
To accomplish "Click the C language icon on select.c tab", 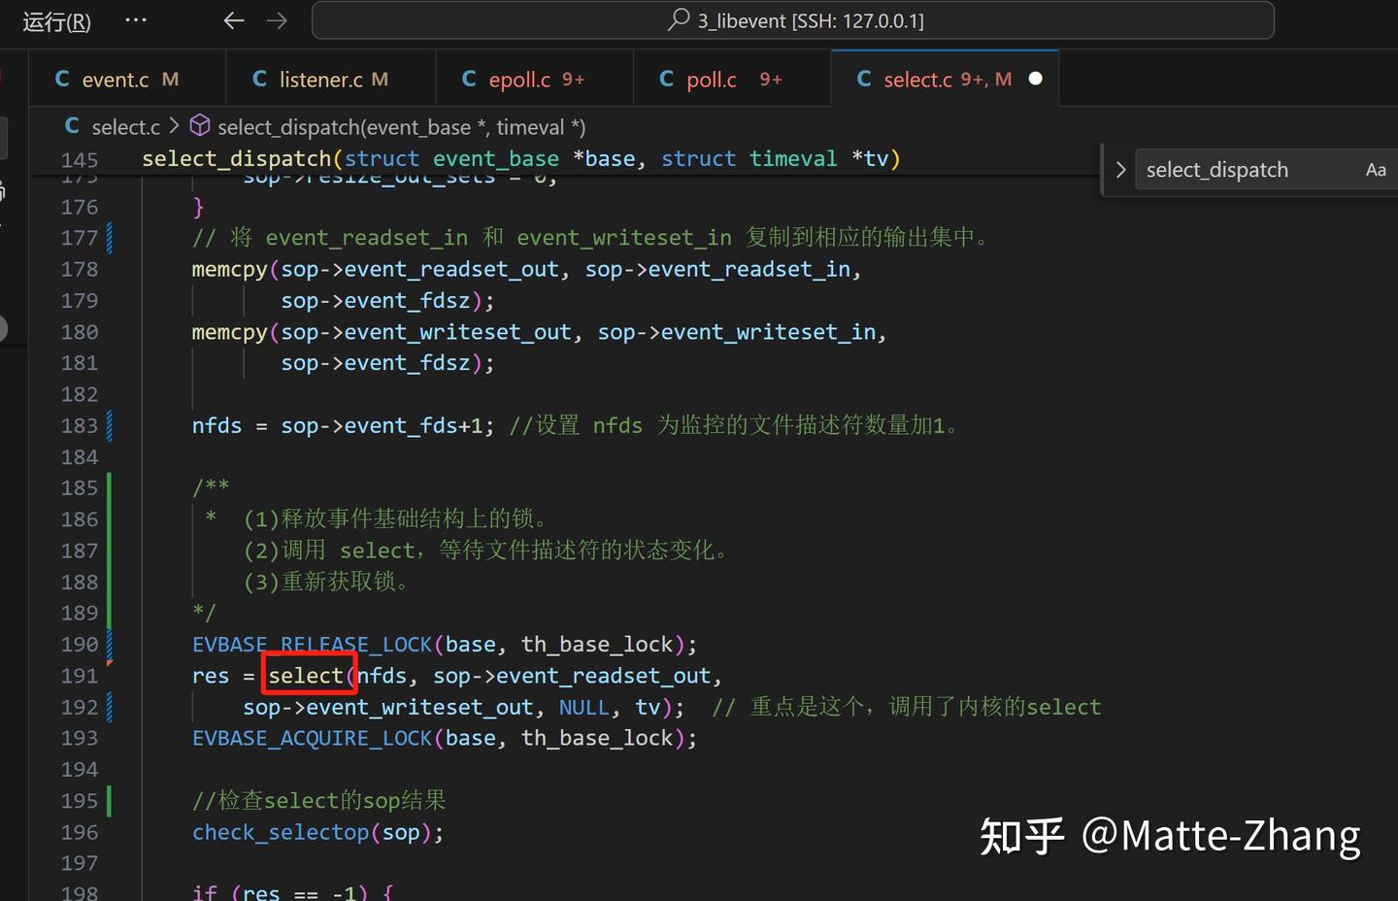I will click(863, 79).
